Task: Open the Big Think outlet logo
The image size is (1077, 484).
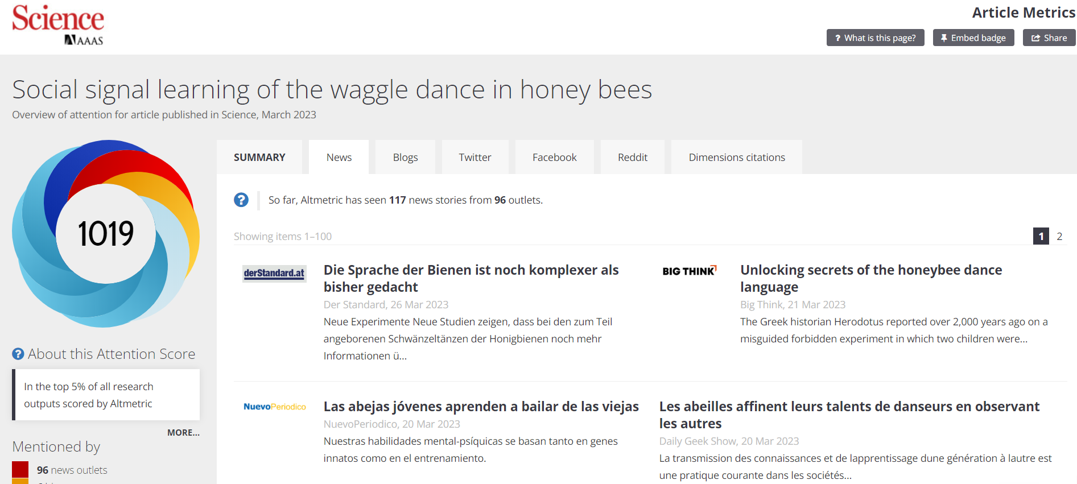Action: (x=689, y=271)
